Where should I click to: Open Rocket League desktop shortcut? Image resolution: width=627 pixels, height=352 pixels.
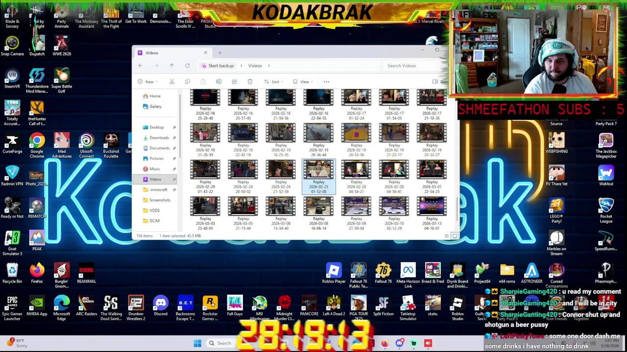point(606,210)
